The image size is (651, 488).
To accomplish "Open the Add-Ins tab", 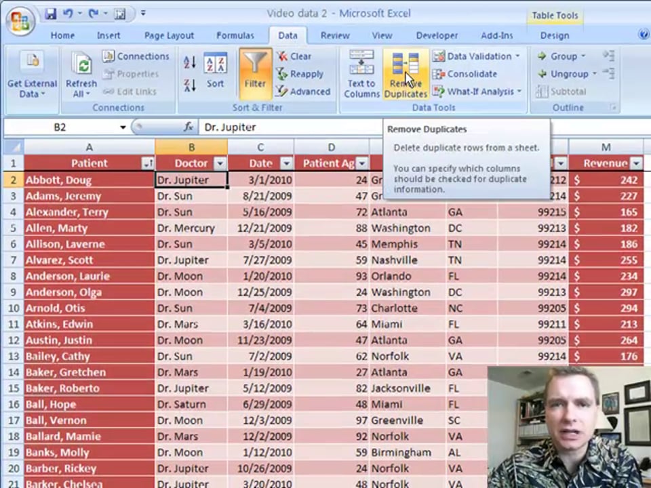I will coord(496,36).
